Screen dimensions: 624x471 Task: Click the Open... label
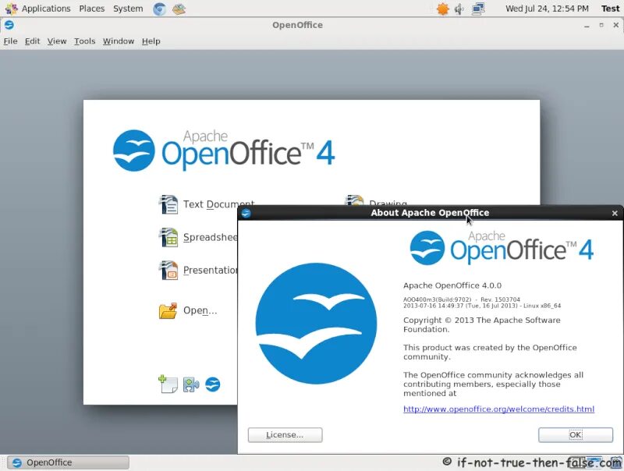[200, 310]
